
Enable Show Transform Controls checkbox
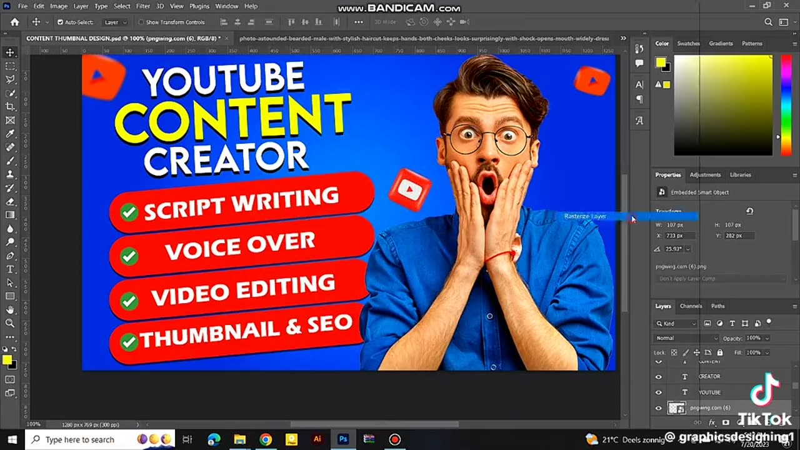point(141,22)
